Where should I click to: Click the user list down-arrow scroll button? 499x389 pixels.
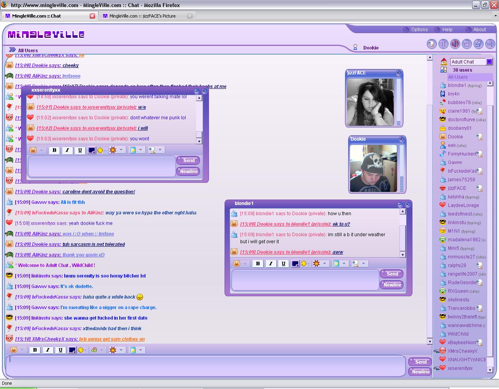490,370
